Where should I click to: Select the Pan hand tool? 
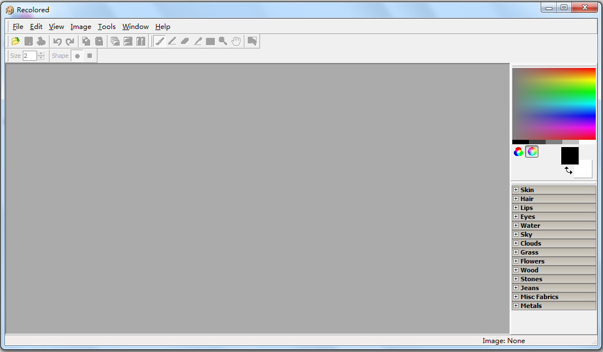(236, 41)
